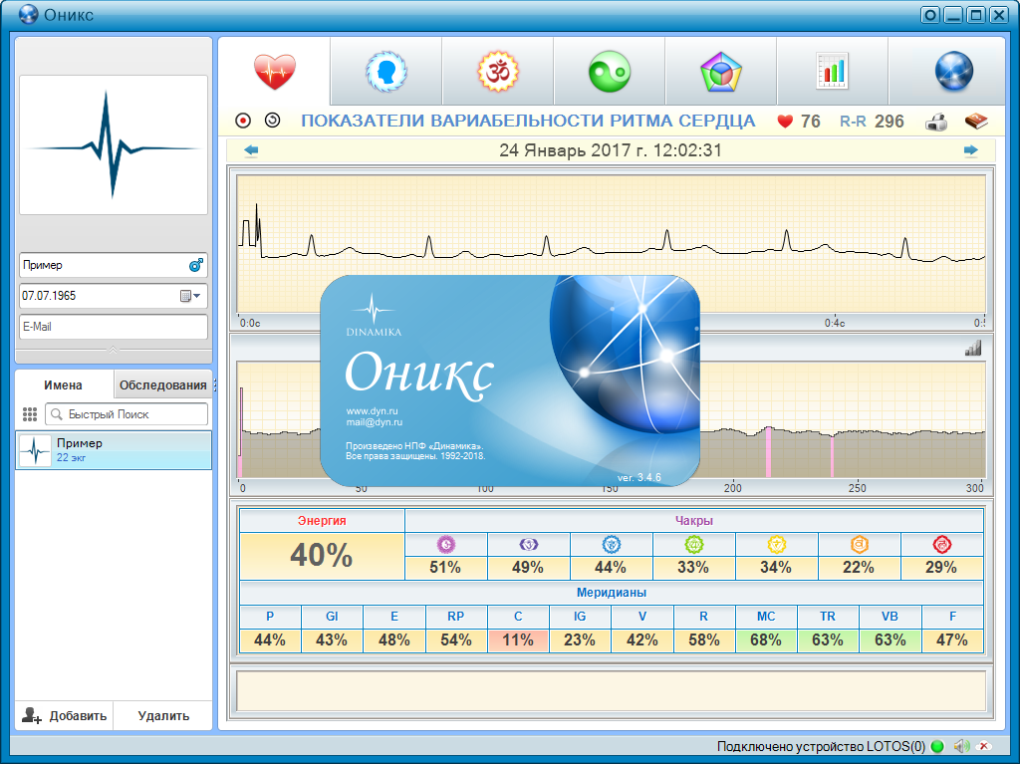Toggle sound with the speaker icon
This screenshot has width=1020, height=764.
tap(961, 746)
